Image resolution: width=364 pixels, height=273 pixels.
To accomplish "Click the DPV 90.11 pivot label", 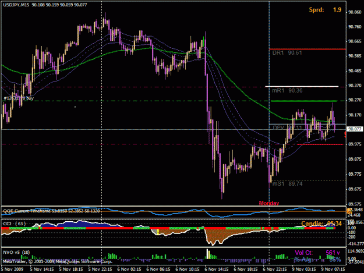I will 287,127.
